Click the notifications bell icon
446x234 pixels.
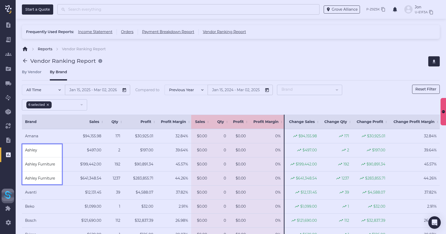[395, 10]
